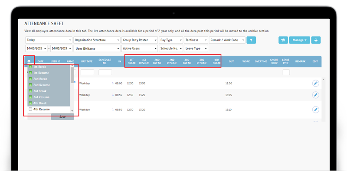347x171 pixels.
Task: Click the 08:50 IN time cell
Action: click(118, 110)
